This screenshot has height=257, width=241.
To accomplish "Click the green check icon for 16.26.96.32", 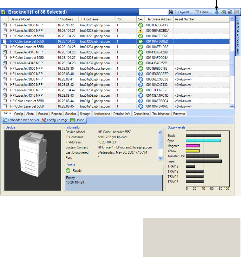I will click(x=140, y=25).
